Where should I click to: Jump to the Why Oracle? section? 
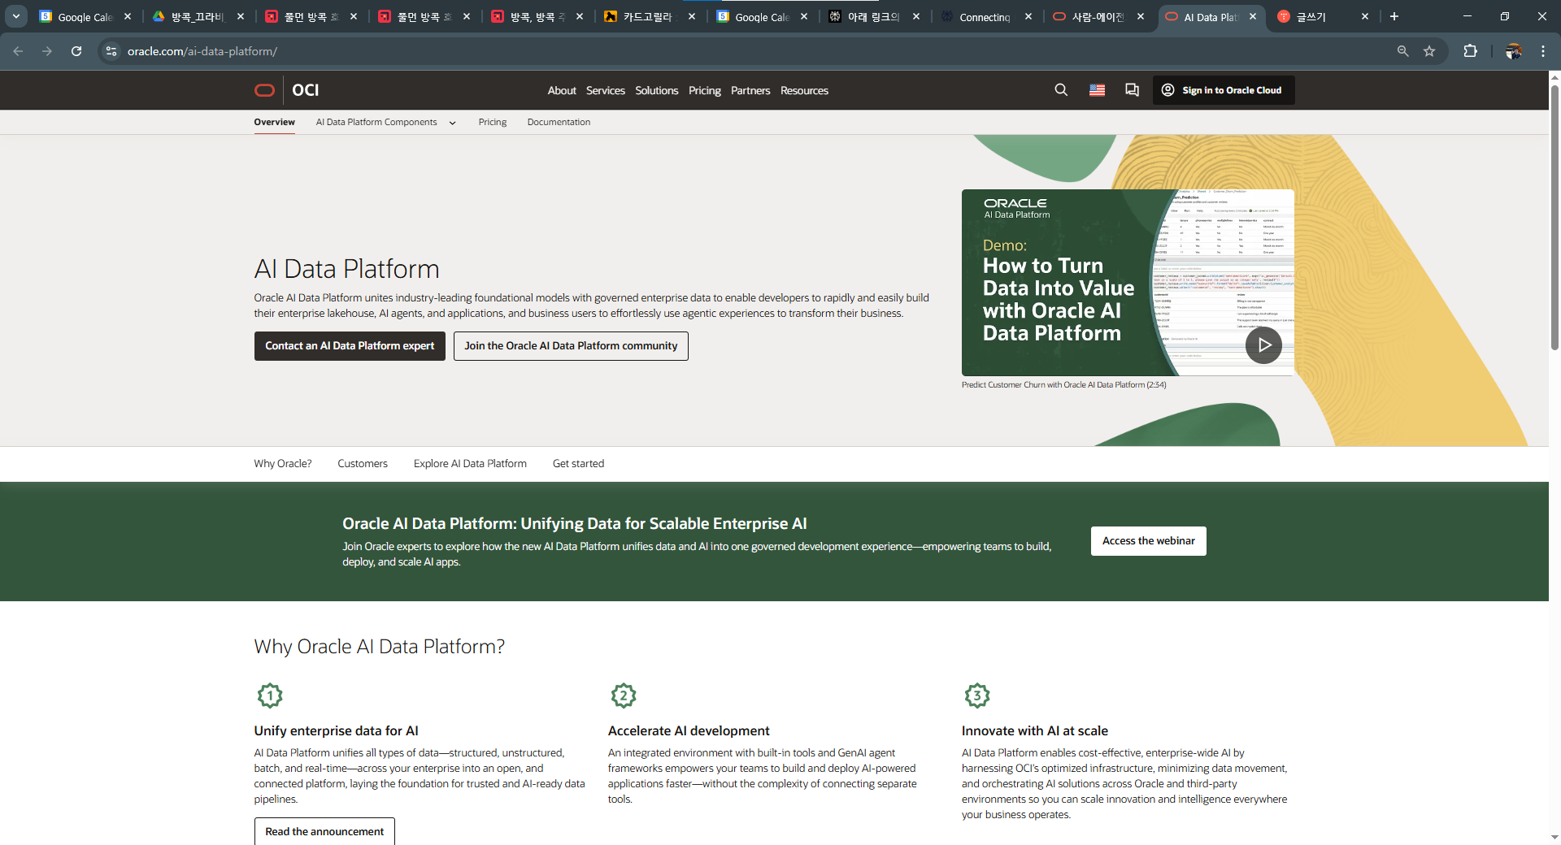pos(282,464)
